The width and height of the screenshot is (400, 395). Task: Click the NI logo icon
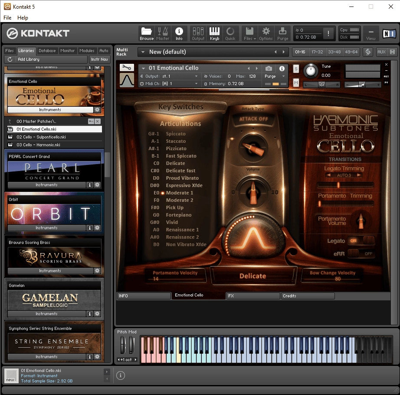pyautogui.click(x=389, y=33)
